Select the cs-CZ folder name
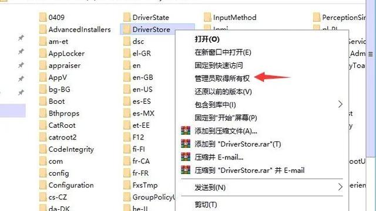 click(x=58, y=197)
